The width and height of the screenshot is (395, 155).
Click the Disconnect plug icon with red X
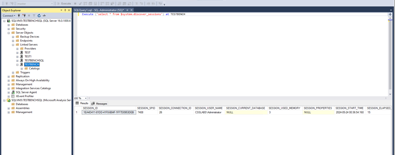coord(24,16)
